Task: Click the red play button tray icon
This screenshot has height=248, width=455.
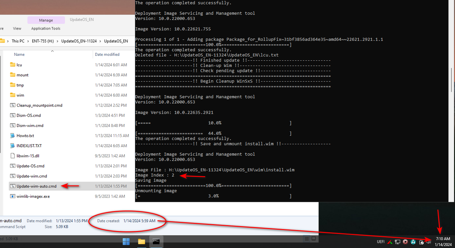Action: tap(405, 242)
